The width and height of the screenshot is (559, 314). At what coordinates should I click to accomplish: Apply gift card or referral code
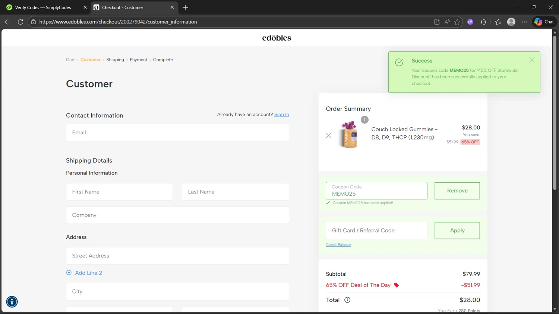coord(457,231)
